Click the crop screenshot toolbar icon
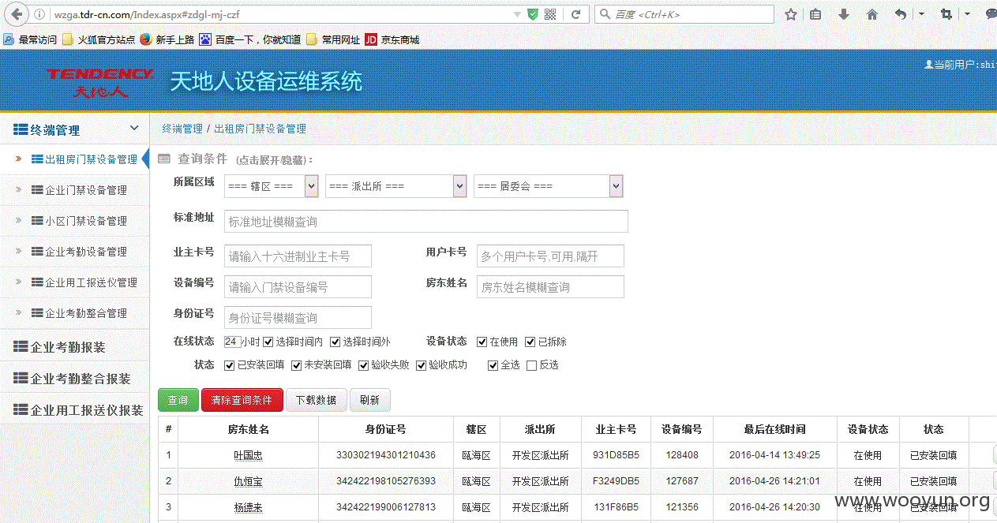This screenshot has width=997, height=523. (946, 14)
